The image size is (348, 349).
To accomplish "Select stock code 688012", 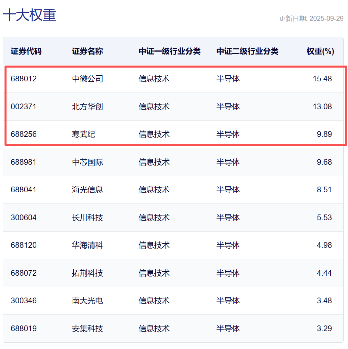I will 24,79.
